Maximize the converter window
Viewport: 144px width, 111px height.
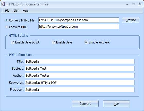point(133,4)
